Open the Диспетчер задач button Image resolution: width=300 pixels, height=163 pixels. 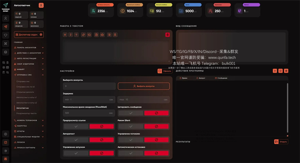(x=29, y=35)
